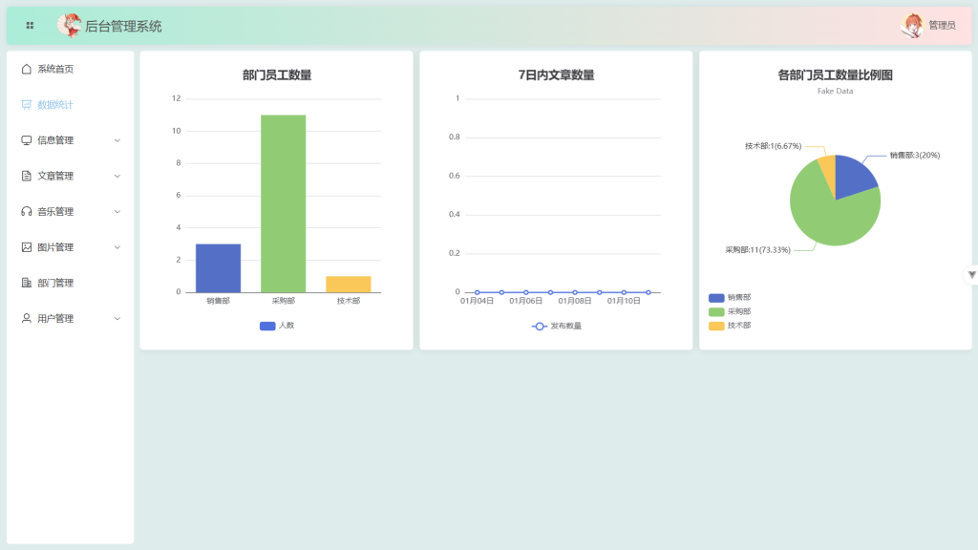Click the yellow 技术部 legend swatch
978x550 pixels.
coord(716,326)
